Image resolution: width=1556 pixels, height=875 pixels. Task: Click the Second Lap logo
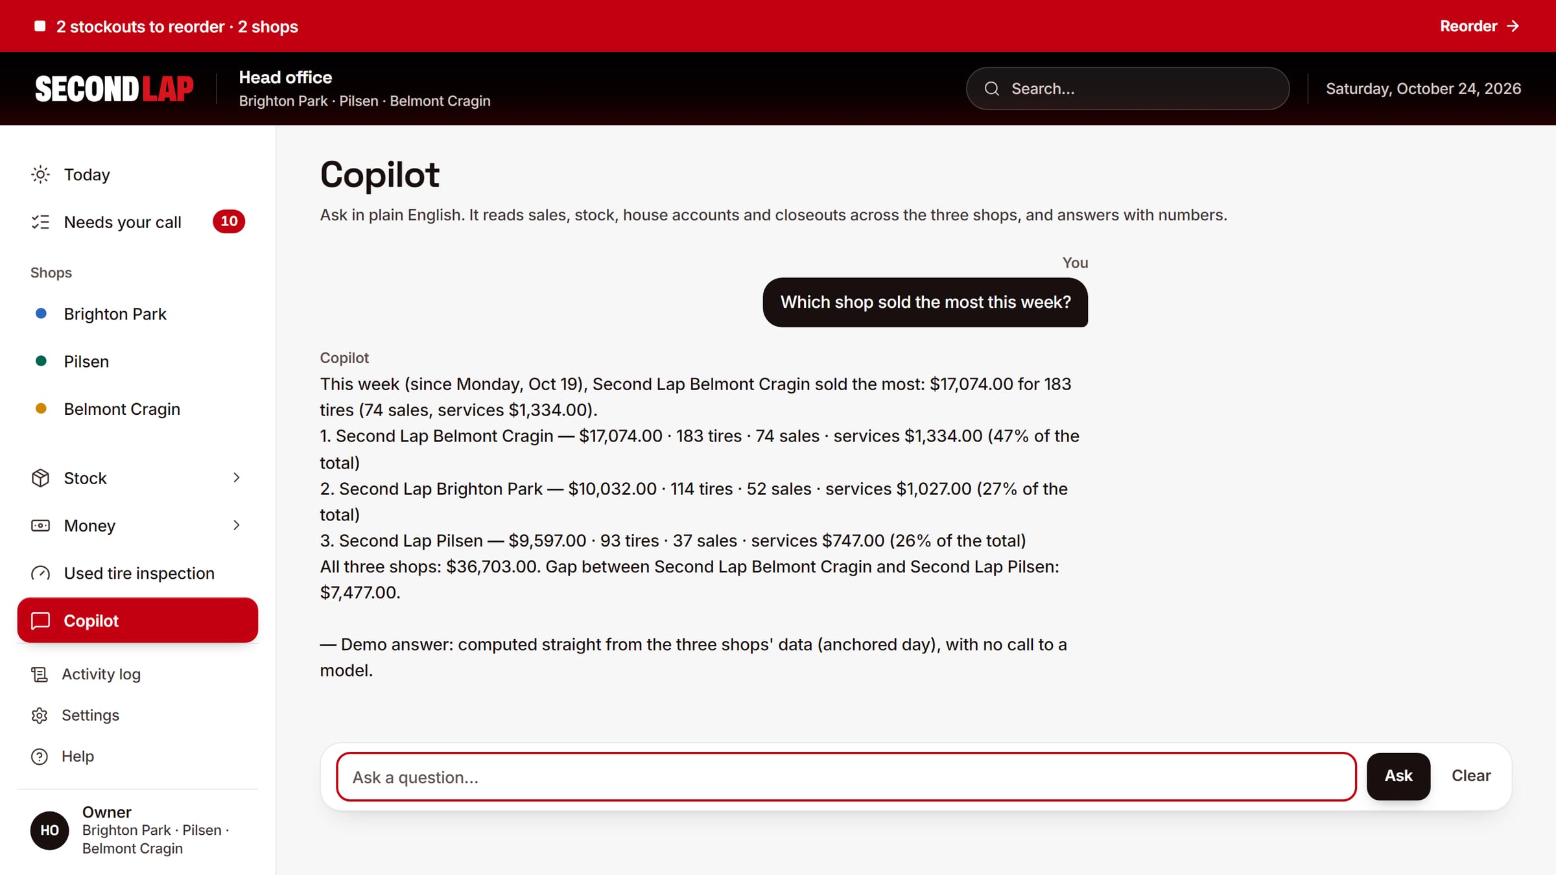pyautogui.click(x=114, y=89)
